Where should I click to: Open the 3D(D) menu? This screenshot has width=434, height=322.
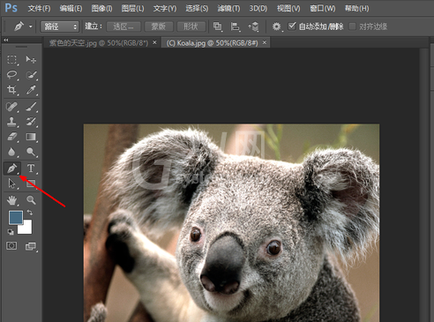tap(258, 8)
